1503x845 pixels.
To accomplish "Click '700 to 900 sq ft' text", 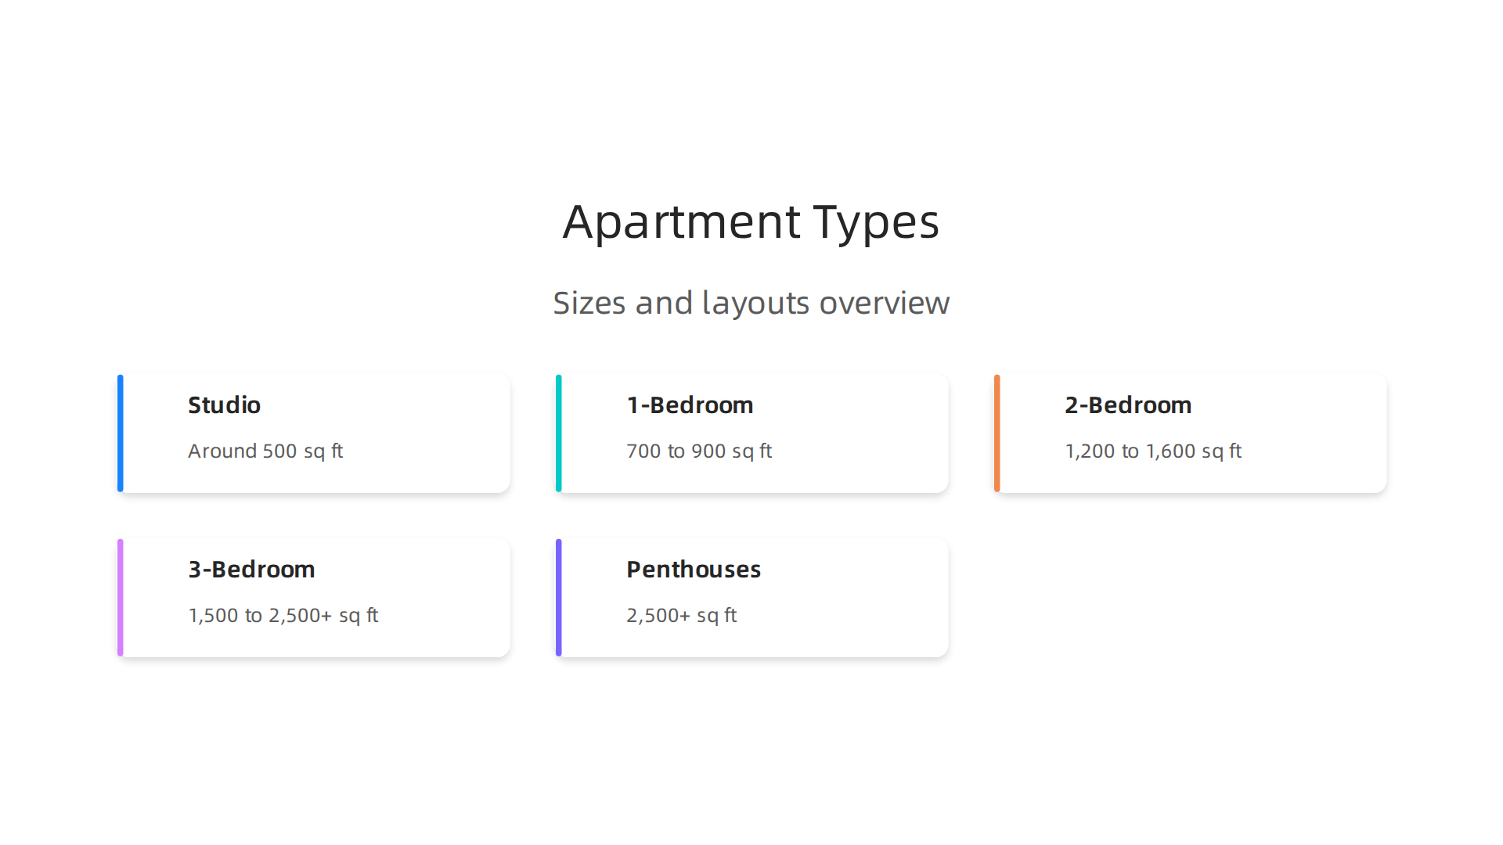I will [x=699, y=451].
